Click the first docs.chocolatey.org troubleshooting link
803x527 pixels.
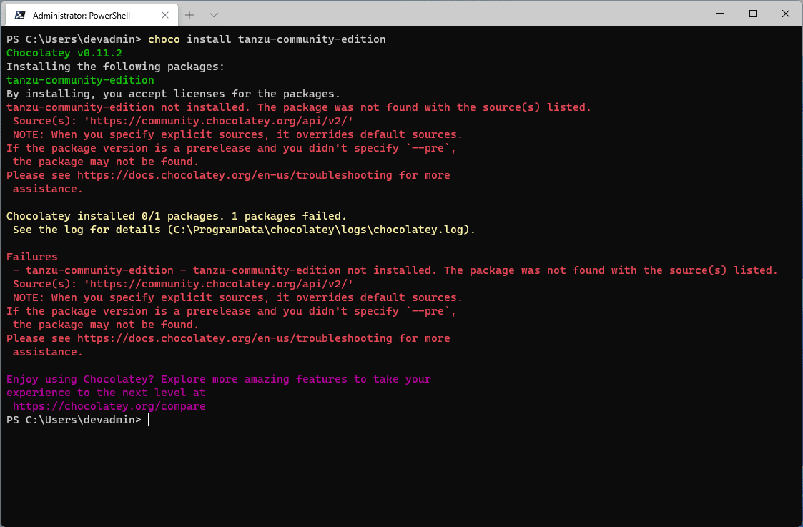coord(235,175)
